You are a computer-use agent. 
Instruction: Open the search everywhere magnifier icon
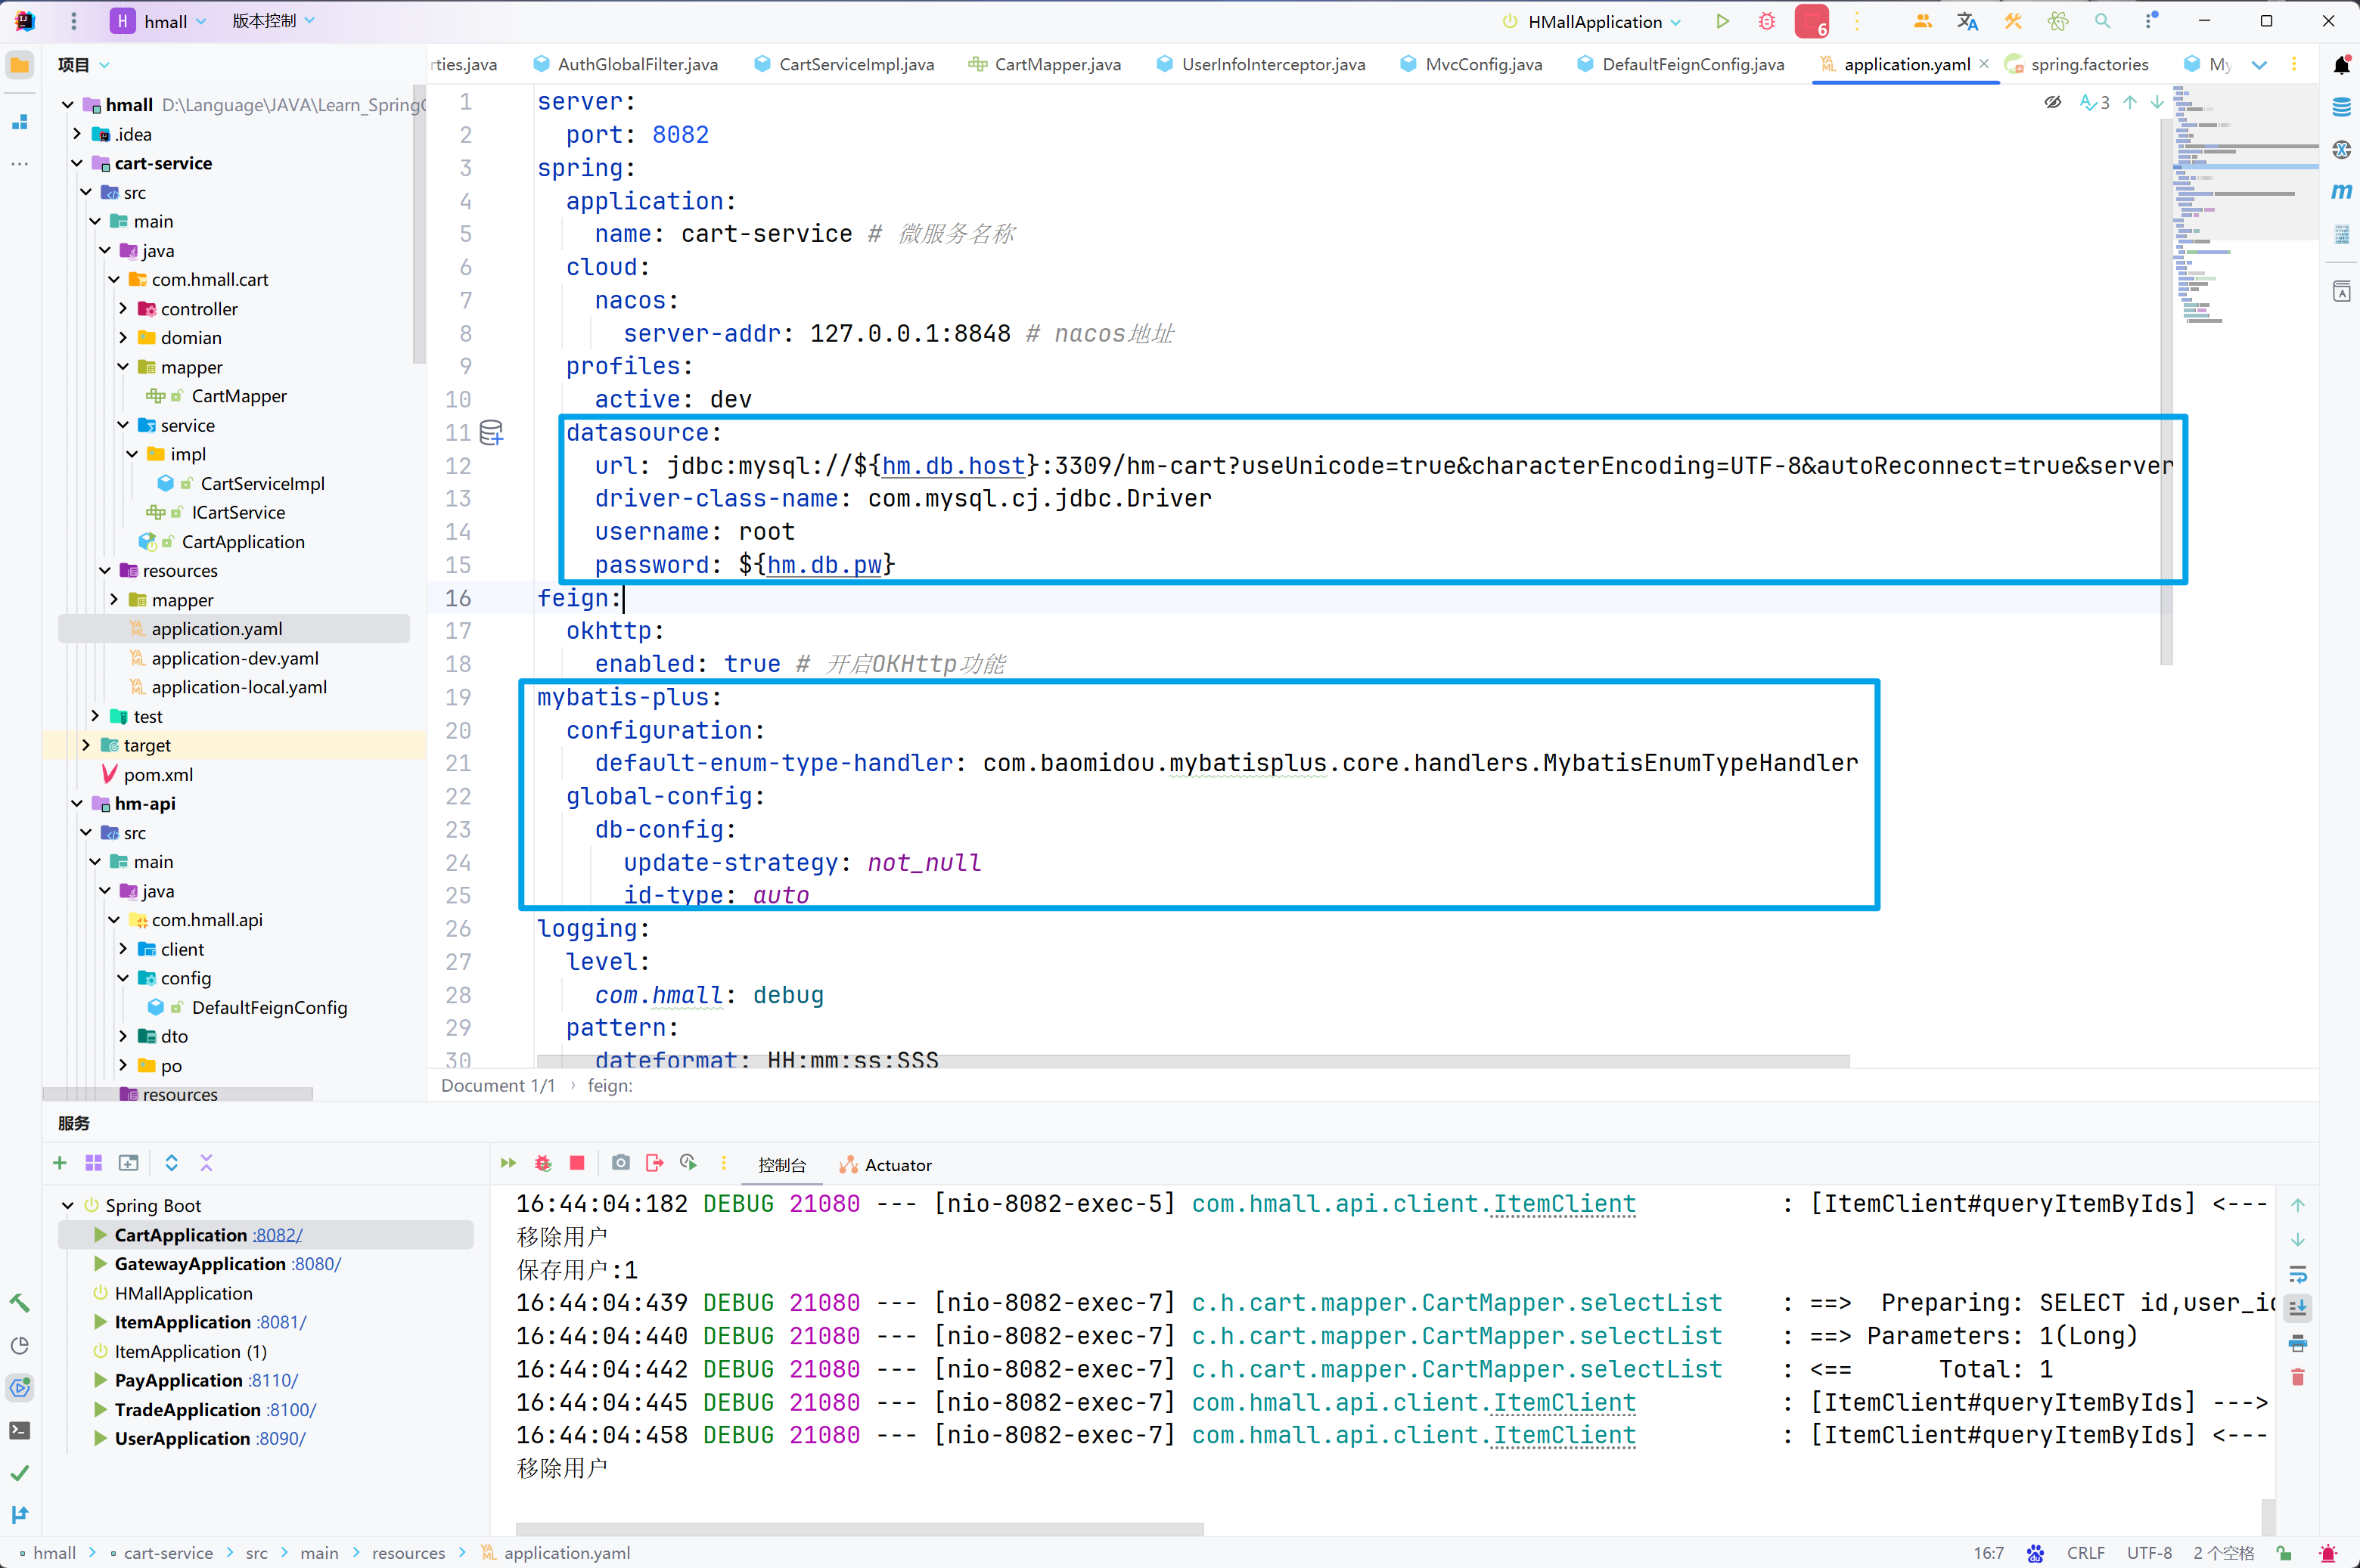(x=2102, y=21)
